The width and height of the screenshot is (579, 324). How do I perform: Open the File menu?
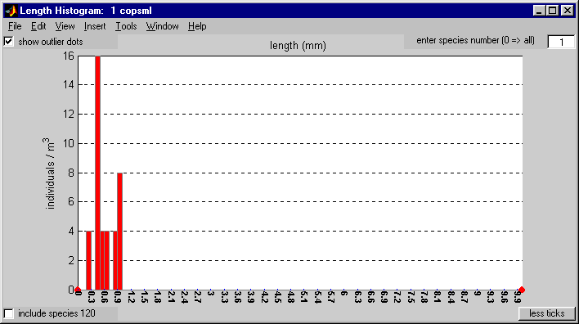tap(15, 26)
